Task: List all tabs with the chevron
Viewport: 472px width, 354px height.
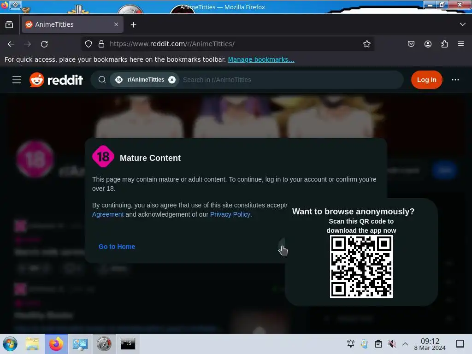Action: [463, 24]
